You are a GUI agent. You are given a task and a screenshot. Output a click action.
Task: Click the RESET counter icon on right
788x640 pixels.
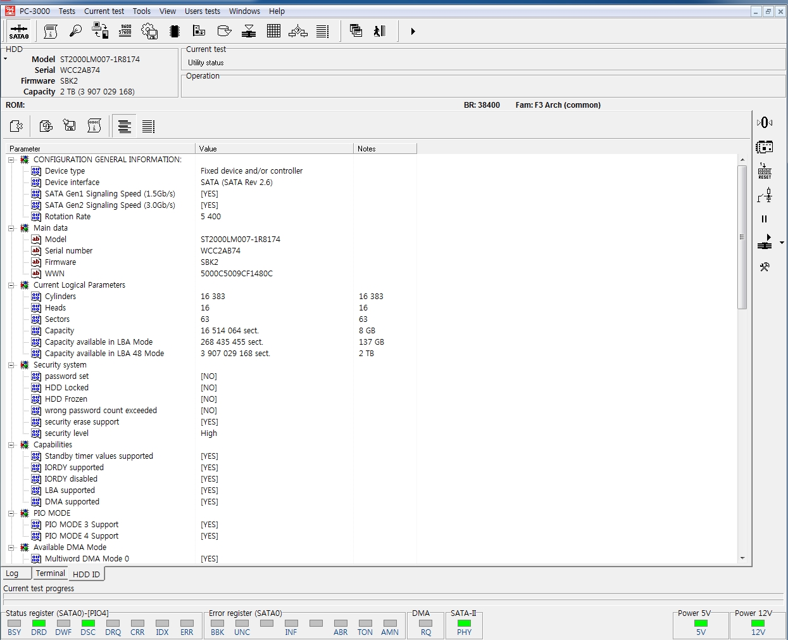765,171
